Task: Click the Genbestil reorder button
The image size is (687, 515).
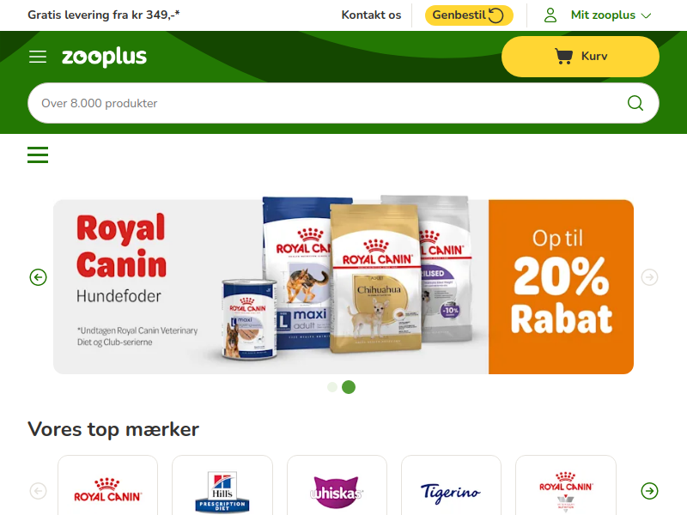Action: (x=469, y=15)
